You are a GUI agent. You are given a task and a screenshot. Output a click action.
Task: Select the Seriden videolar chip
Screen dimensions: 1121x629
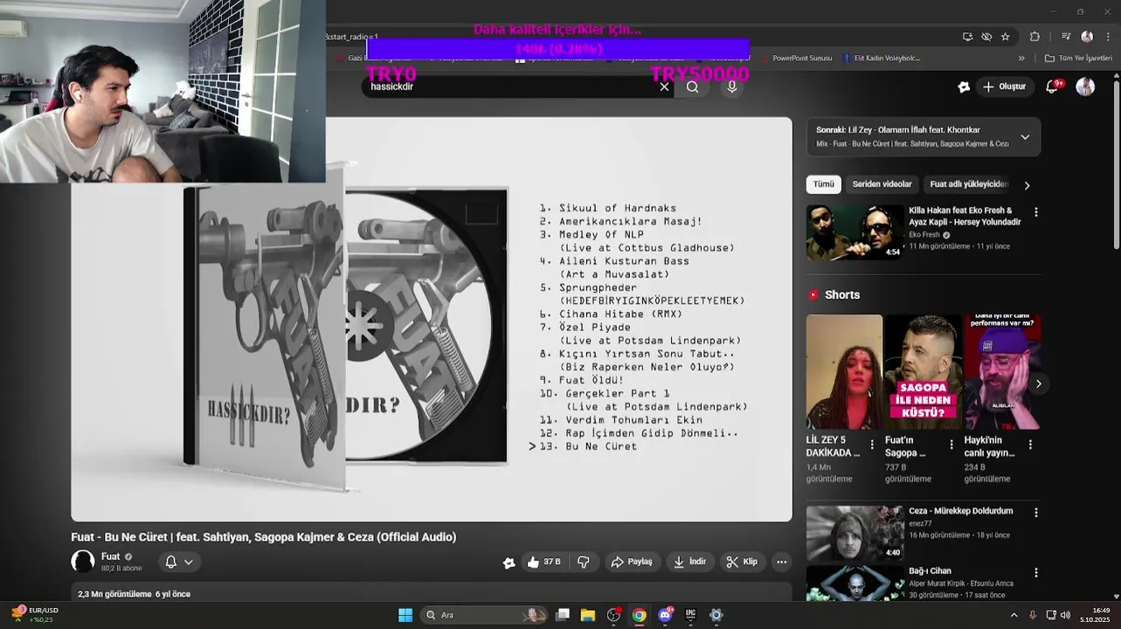(x=882, y=184)
